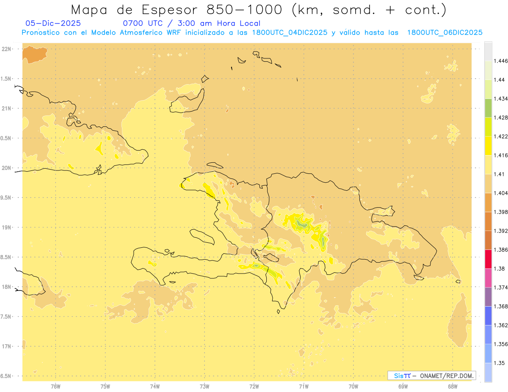Click the "75W" longitude label
The image size is (508, 392).
[105, 386]
